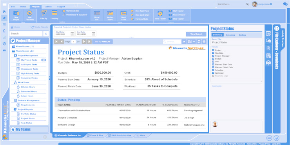The width and height of the screenshot is (290, 145).
Task: Click the Report Title input field
Action: [237, 42]
